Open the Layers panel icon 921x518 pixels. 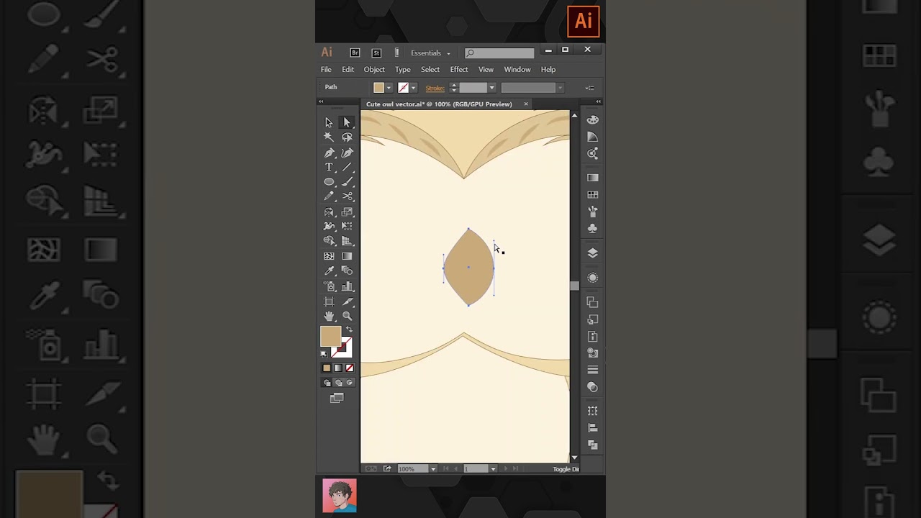593,253
